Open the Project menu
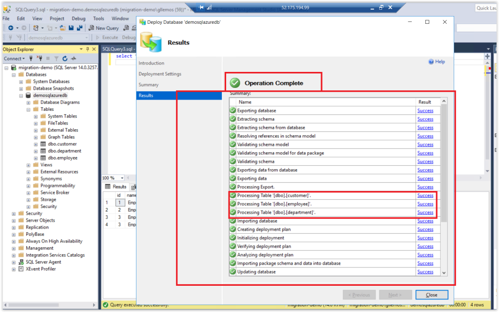The height and width of the screenshot is (312, 499). 57,18
